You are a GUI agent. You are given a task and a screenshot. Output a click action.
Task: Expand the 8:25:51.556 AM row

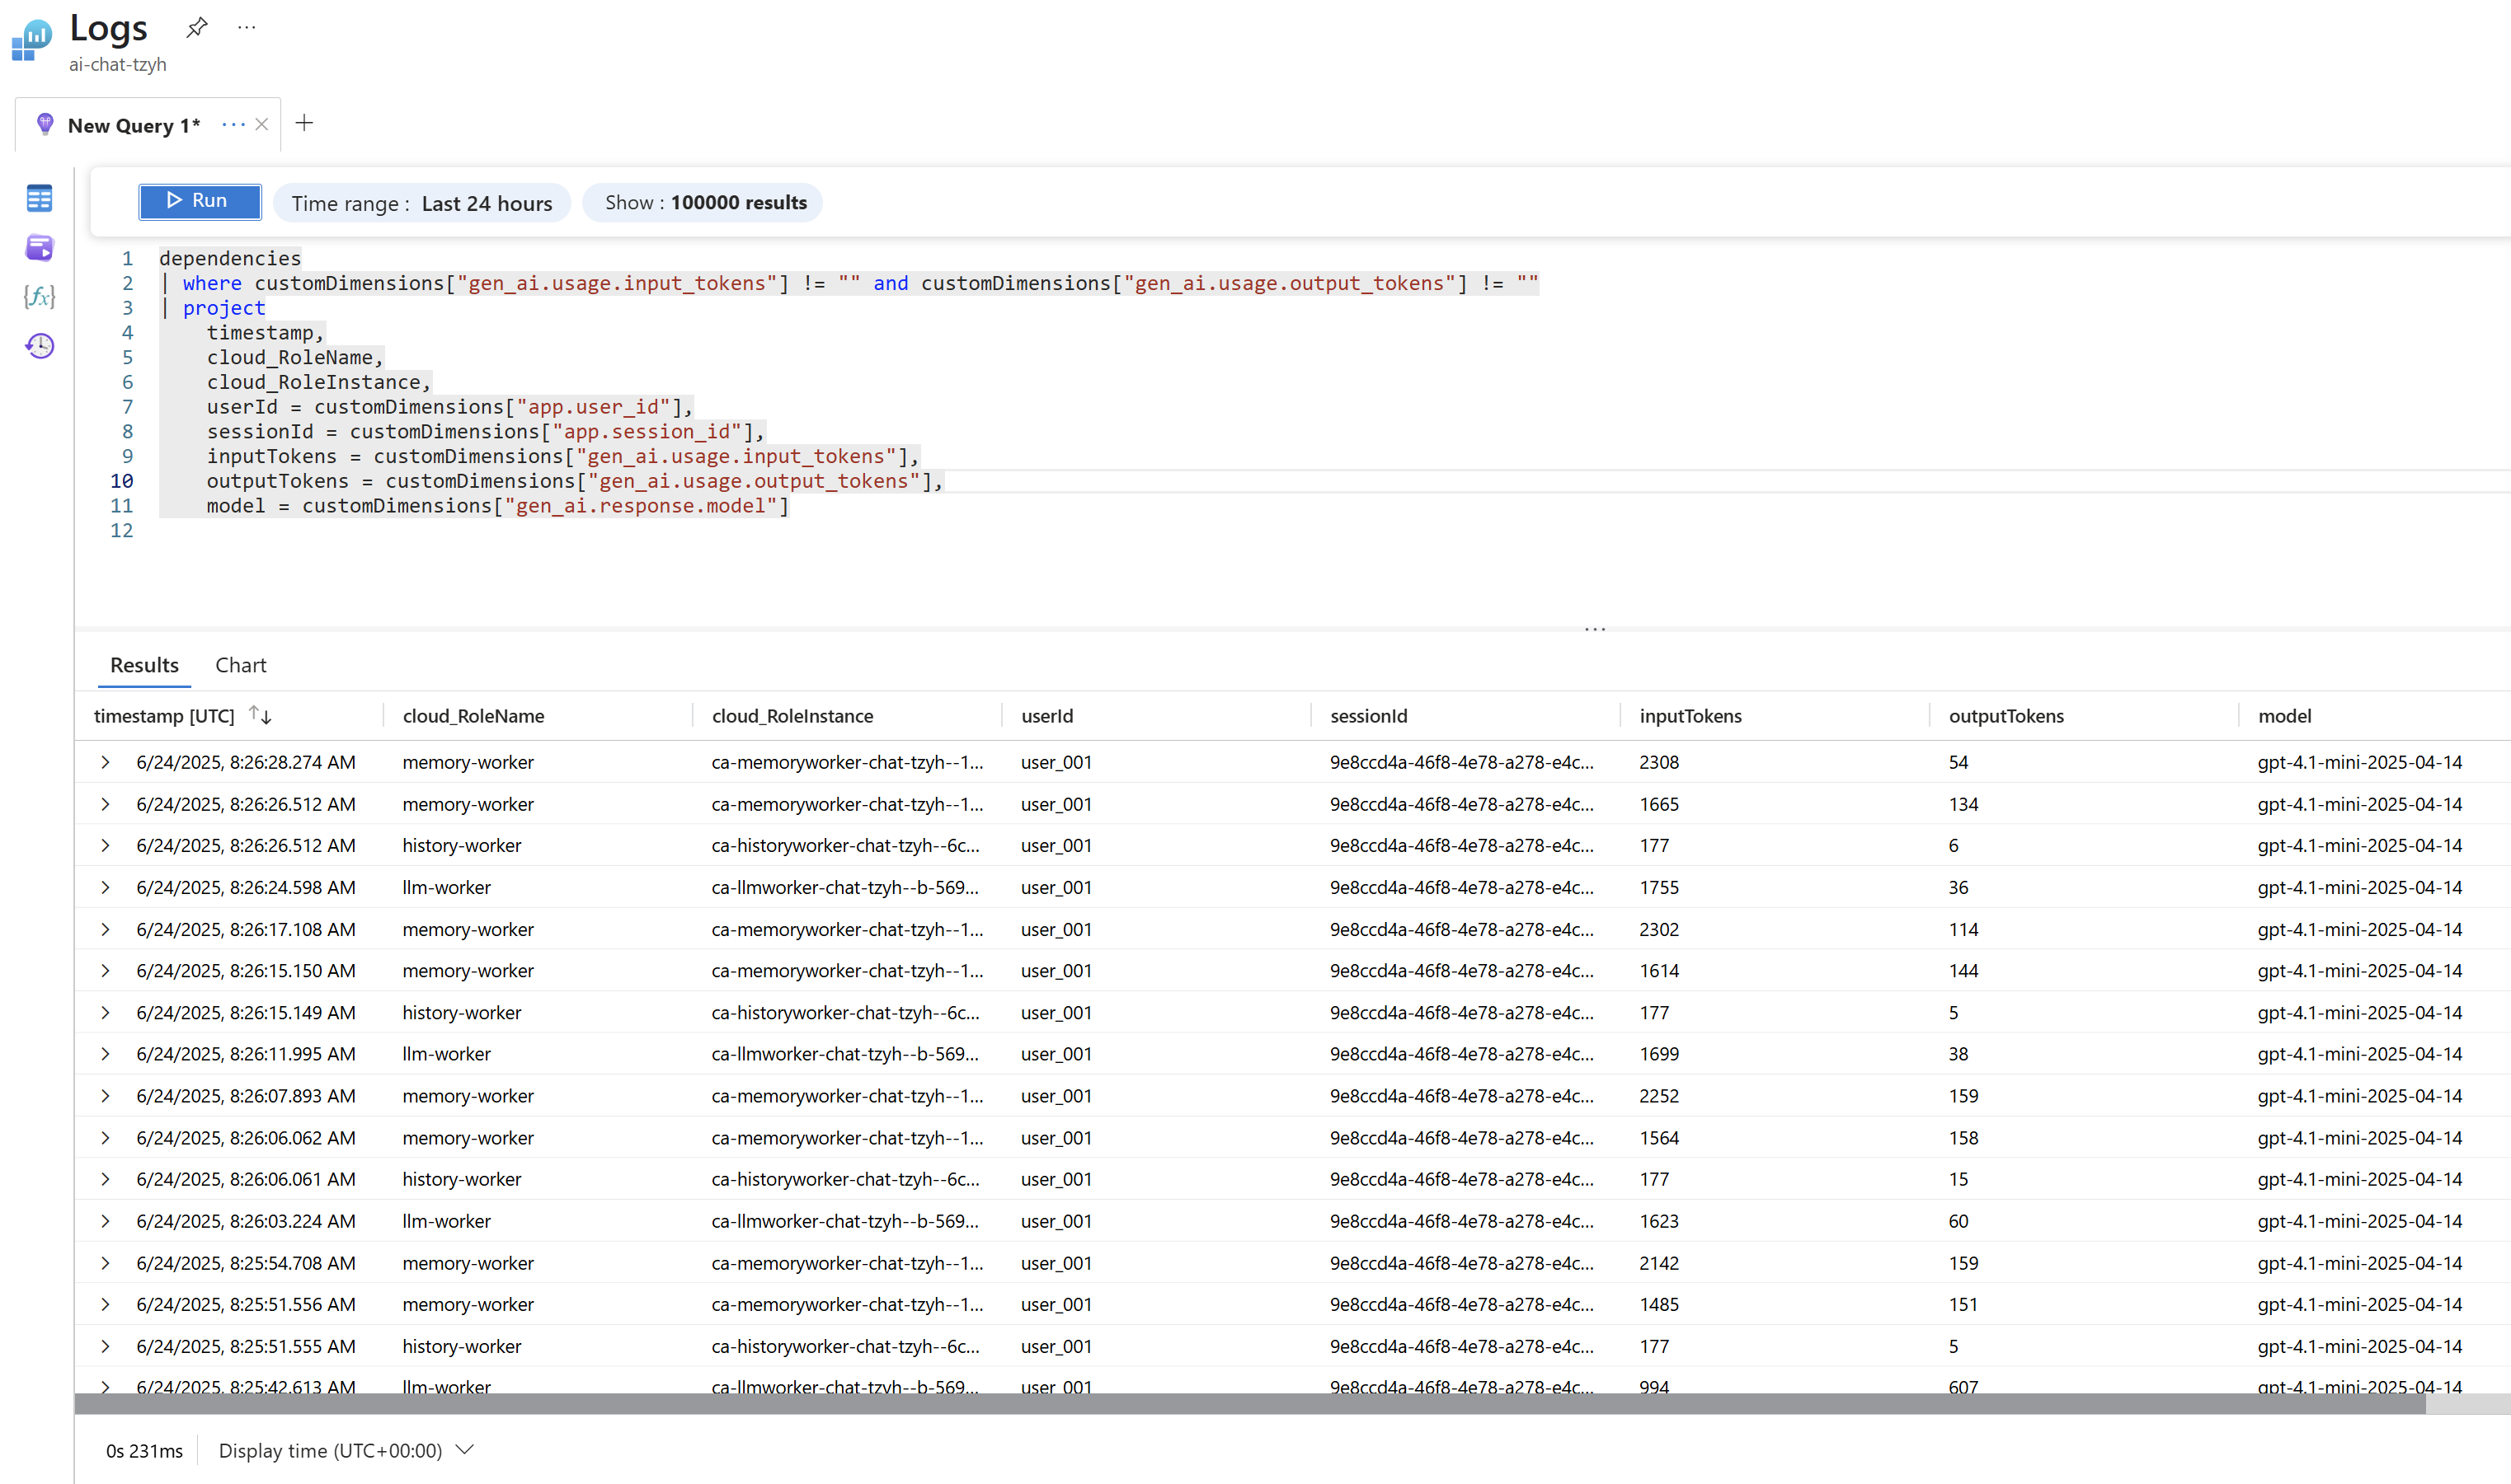(x=105, y=1304)
